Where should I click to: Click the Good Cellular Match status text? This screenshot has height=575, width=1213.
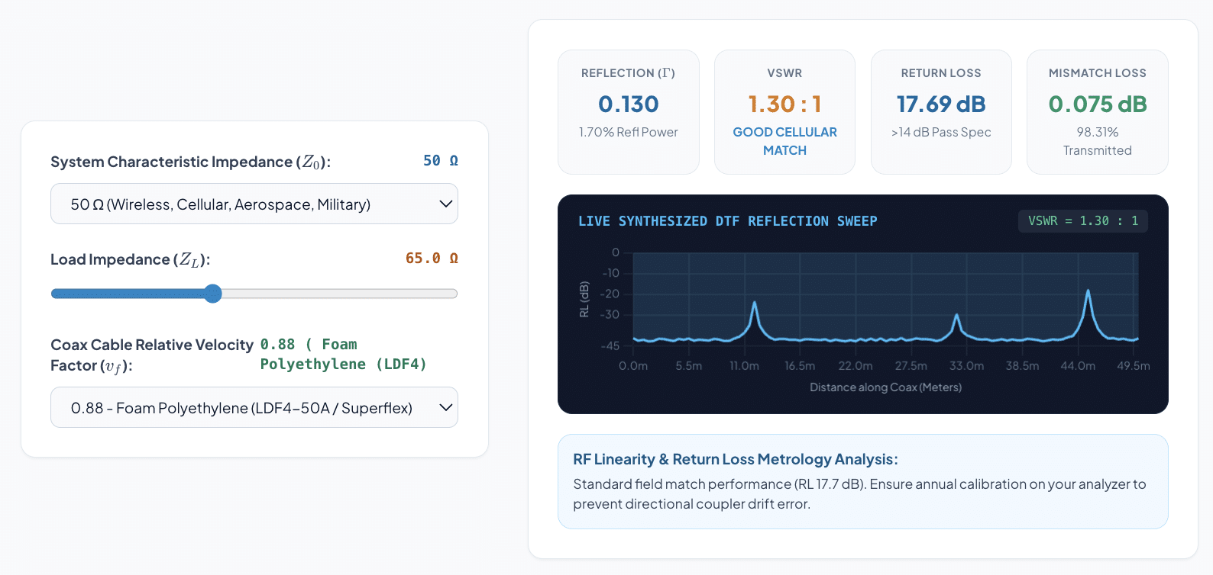pyautogui.click(x=784, y=141)
